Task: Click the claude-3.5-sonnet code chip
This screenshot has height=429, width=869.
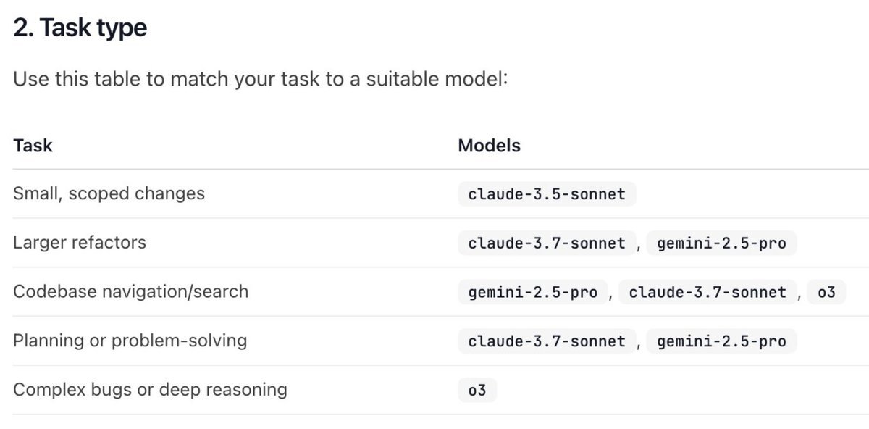Action: [547, 194]
